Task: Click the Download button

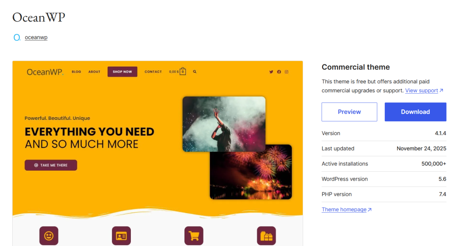Action: click(x=415, y=112)
